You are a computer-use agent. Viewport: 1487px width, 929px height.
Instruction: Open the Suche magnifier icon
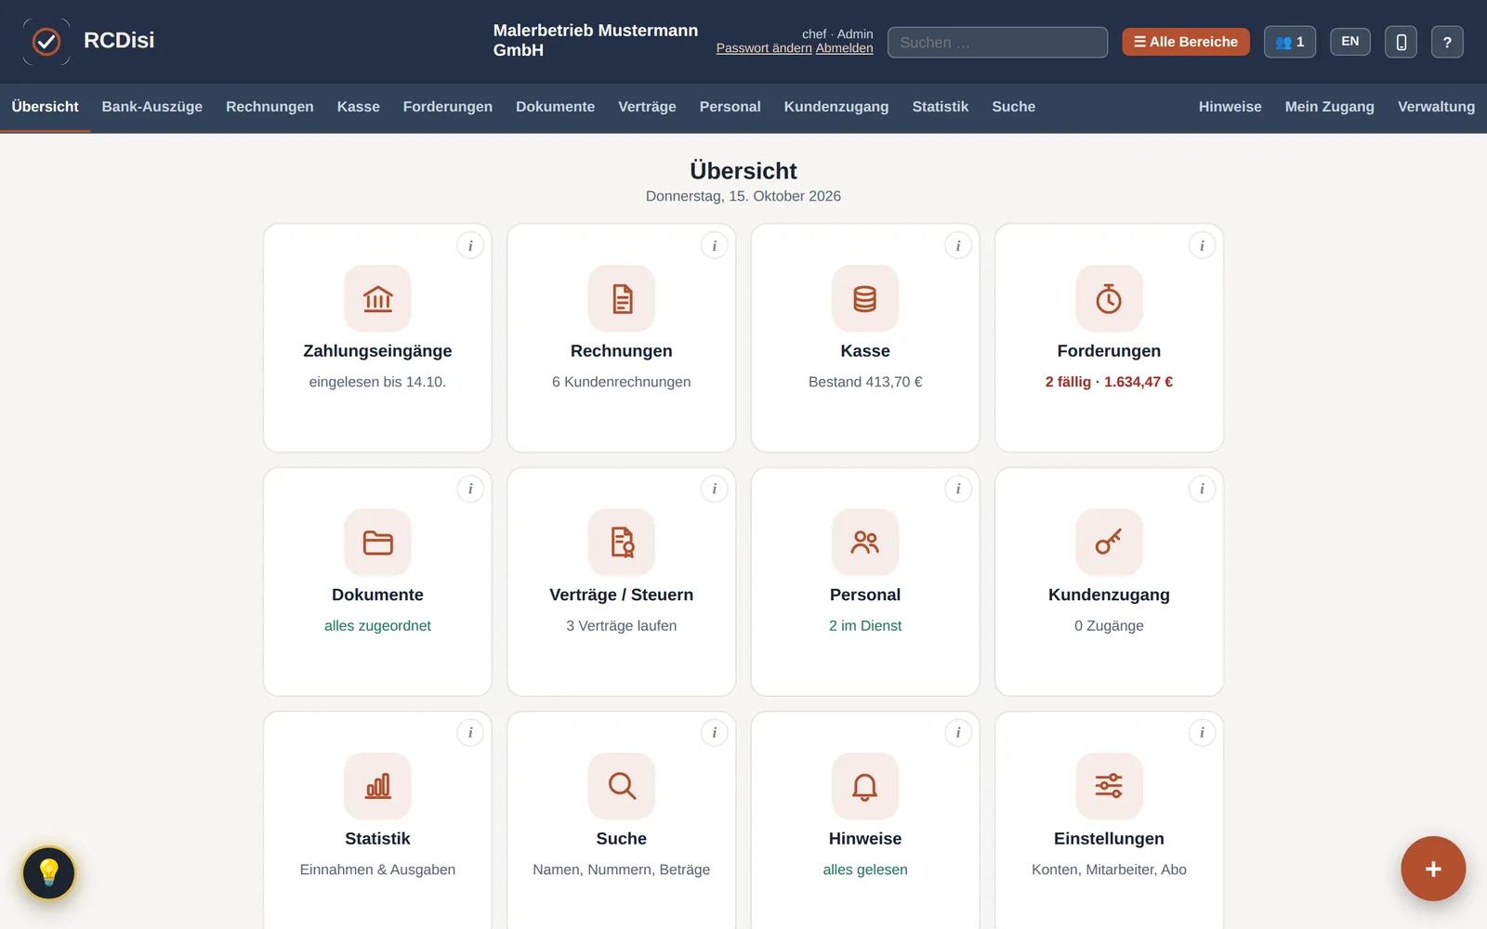click(x=622, y=786)
